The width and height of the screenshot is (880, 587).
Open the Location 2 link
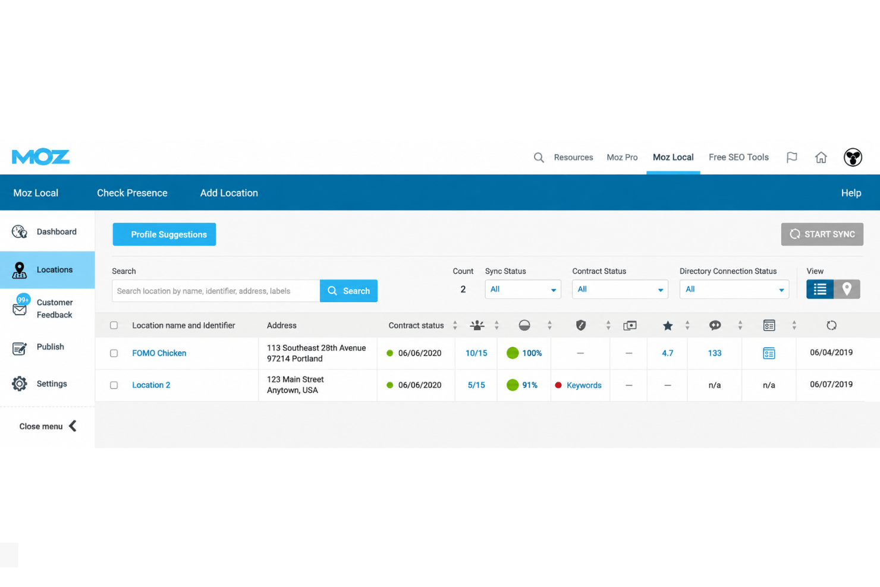tap(151, 385)
